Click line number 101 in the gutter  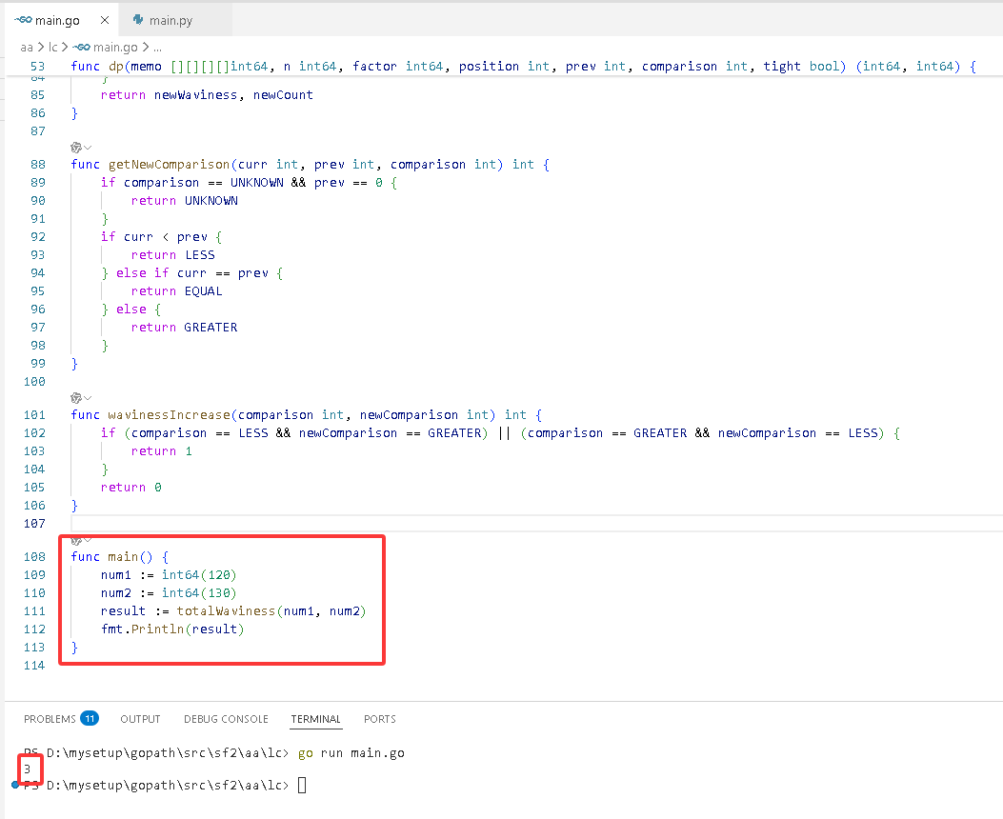tap(34, 415)
